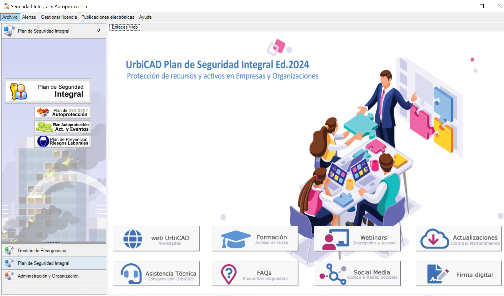Screen dimensions: 504x296
Task: Click the Plan de Seguridad Integral banner
Action: click(x=48, y=91)
